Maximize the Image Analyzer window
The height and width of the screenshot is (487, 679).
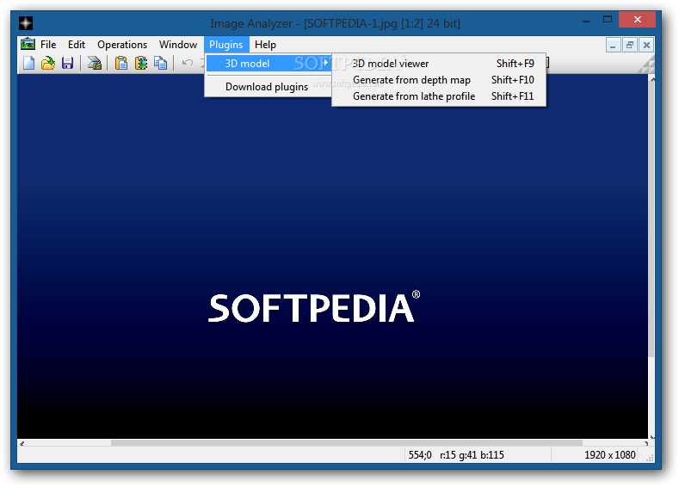coord(608,20)
